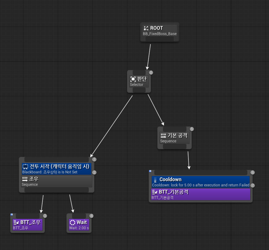The image size is (269, 250).
Task: Click the Cooldown node top input pin
Action: coord(201,172)
